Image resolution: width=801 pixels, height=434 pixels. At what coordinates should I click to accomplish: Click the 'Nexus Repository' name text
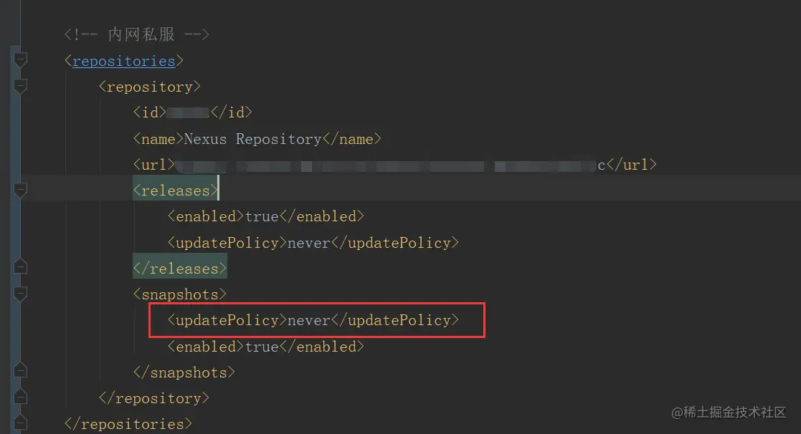click(x=252, y=139)
